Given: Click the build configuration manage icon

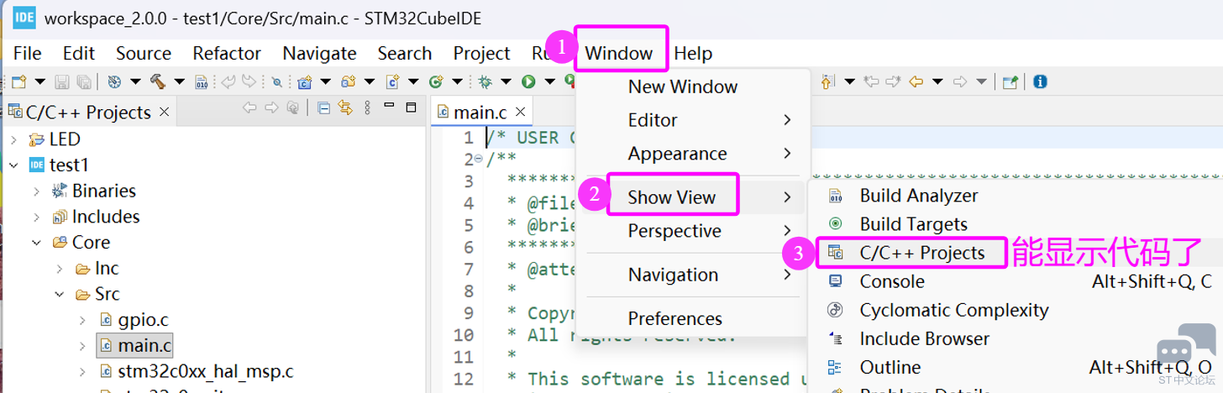Looking at the screenshot, I should pos(114,81).
